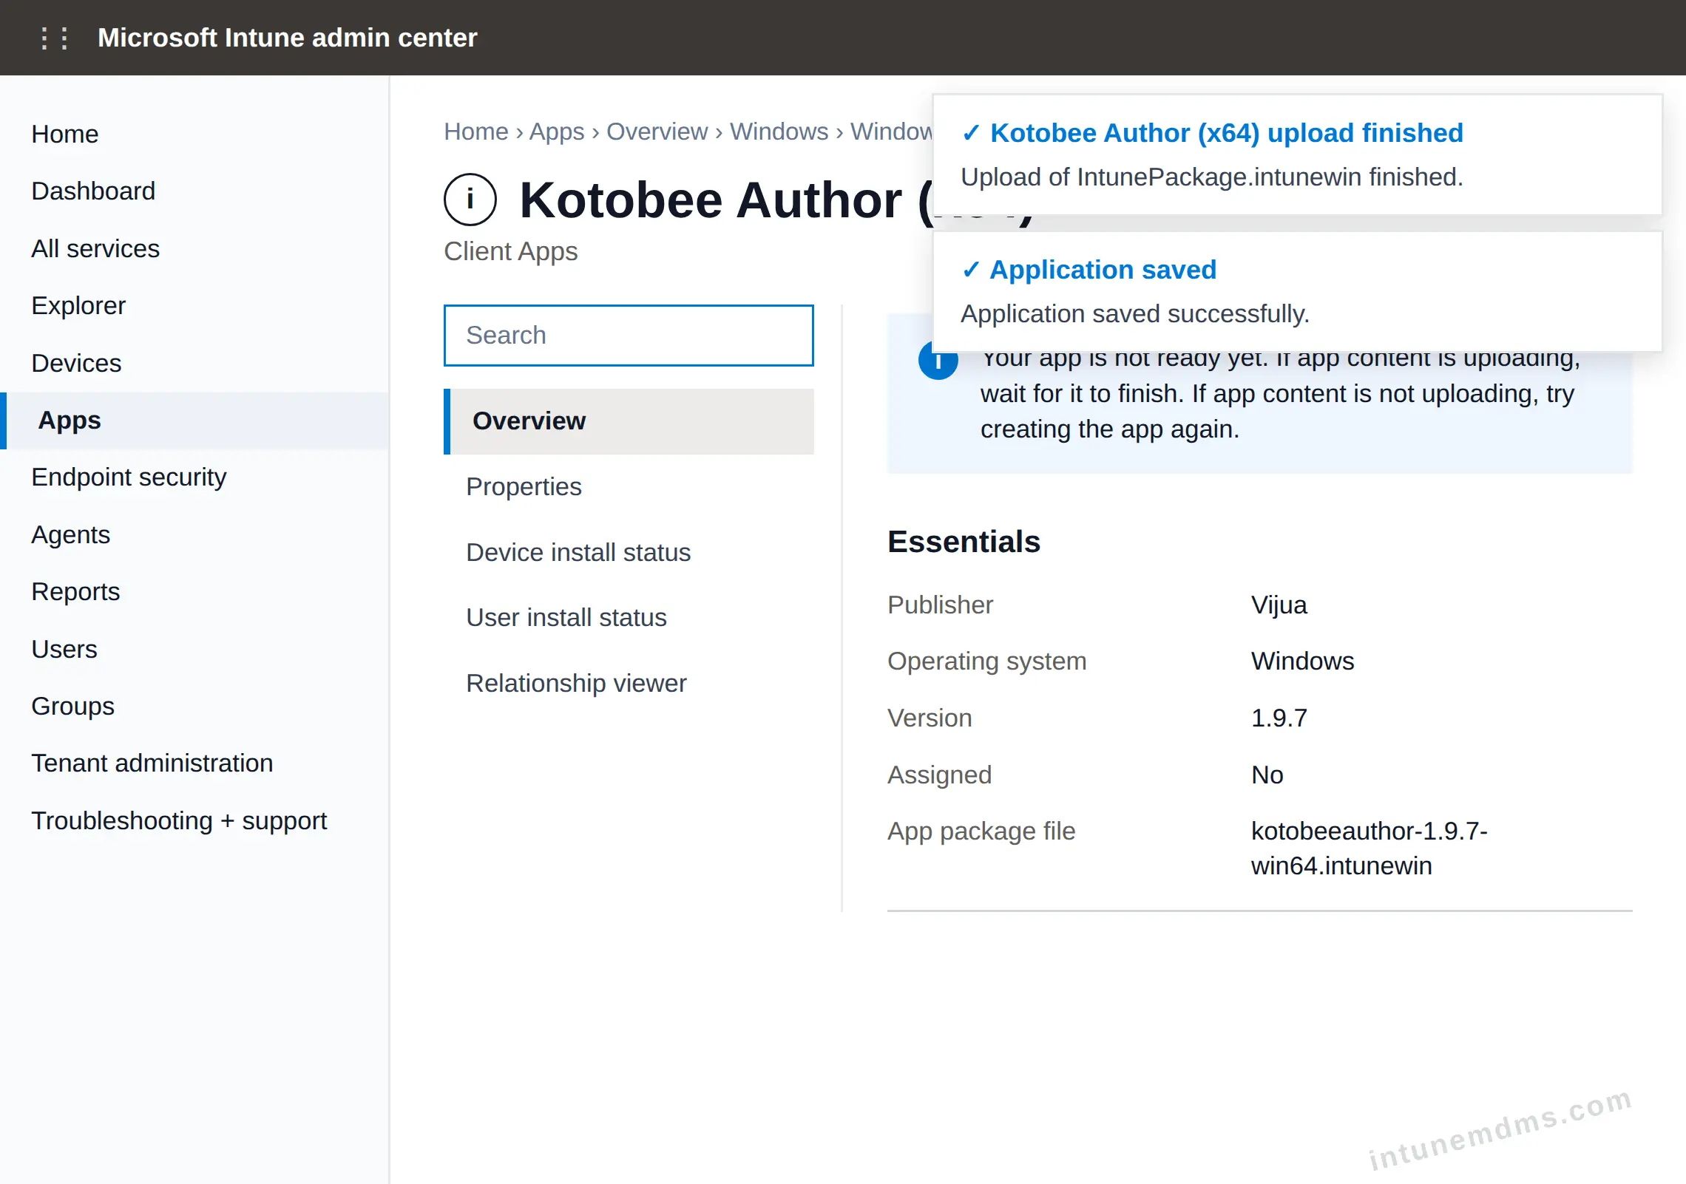Click the Home breadcrumb link
Screen dimensions: 1686x1184
click(x=476, y=131)
